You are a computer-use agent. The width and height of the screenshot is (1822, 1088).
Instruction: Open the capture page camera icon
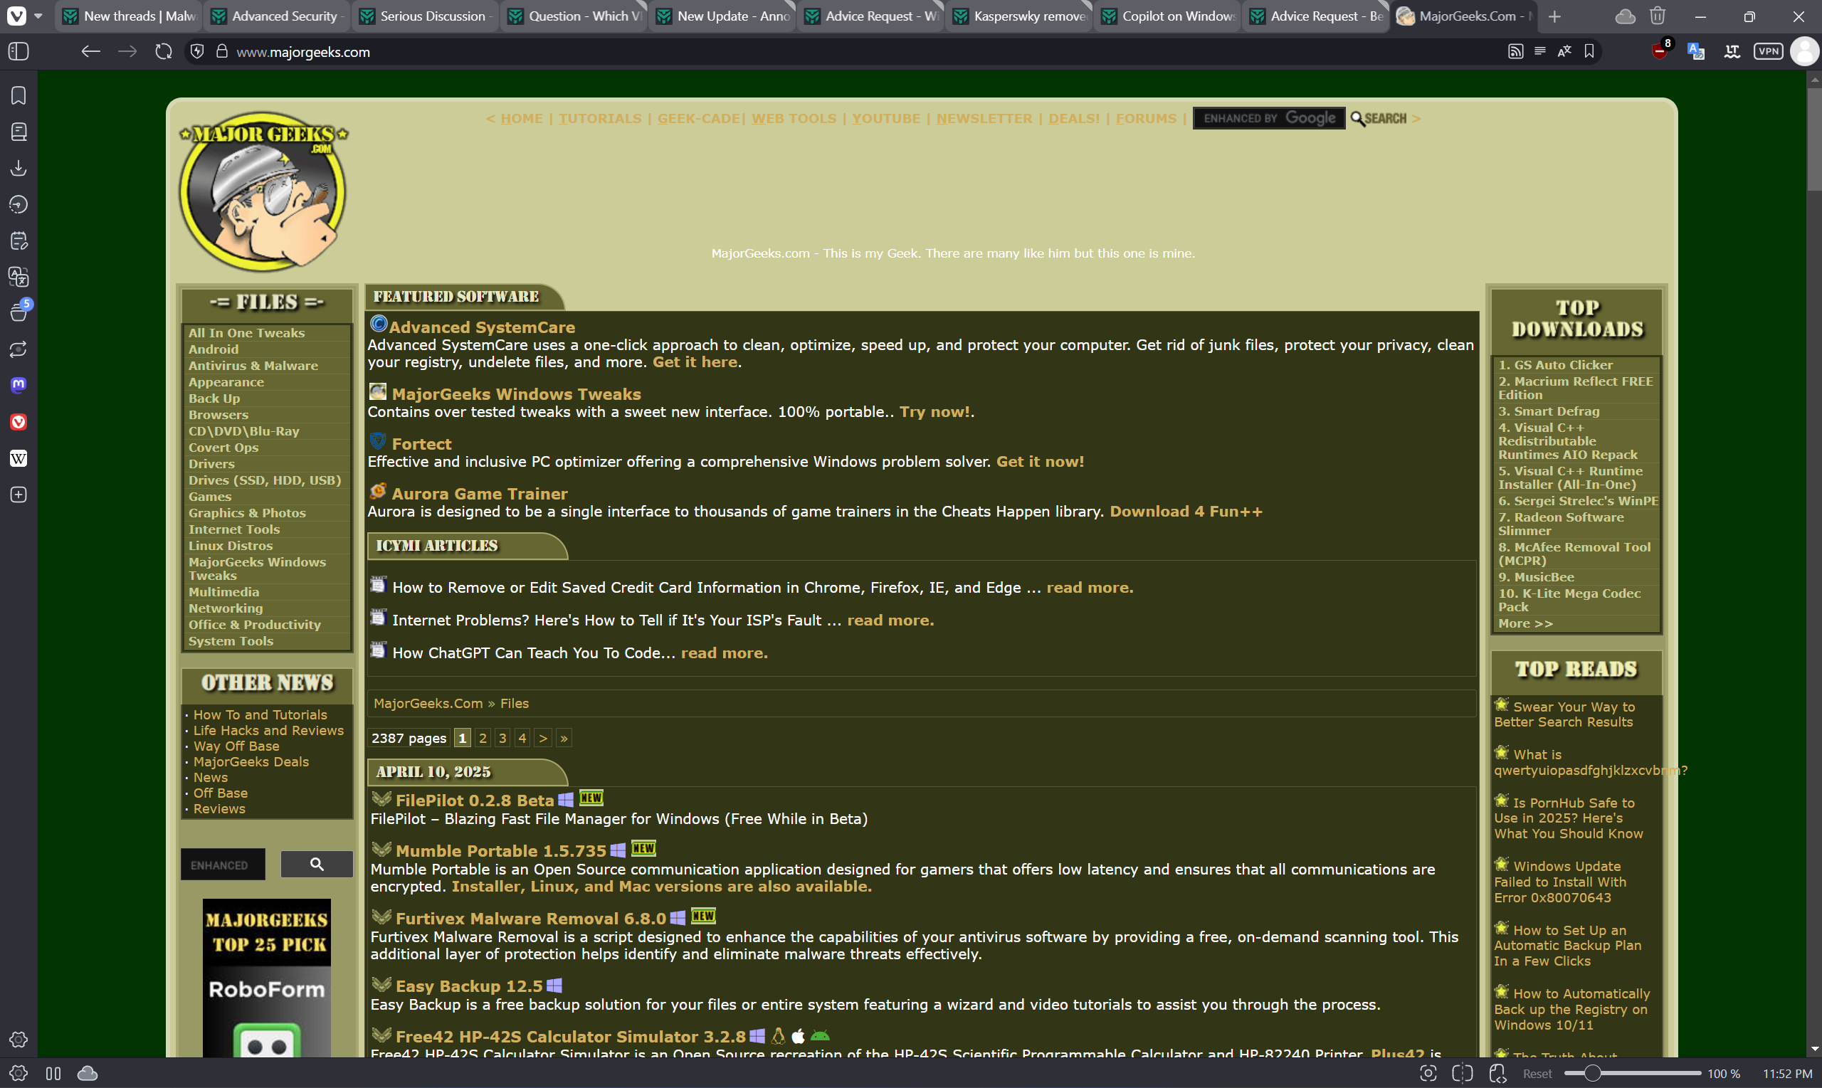click(x=1428, y=1073)
